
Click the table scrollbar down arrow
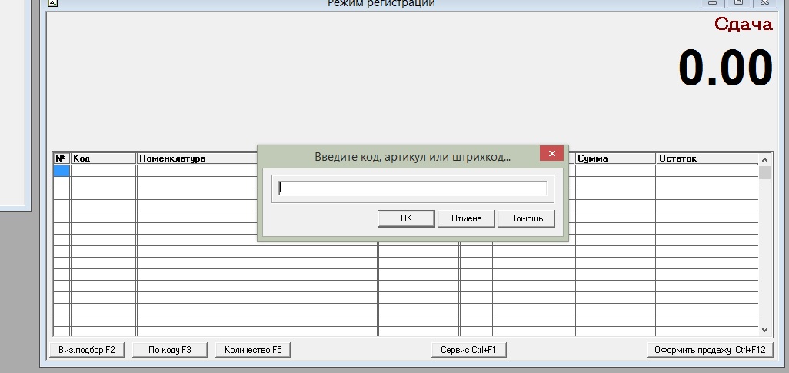click(x=764, y=329)
